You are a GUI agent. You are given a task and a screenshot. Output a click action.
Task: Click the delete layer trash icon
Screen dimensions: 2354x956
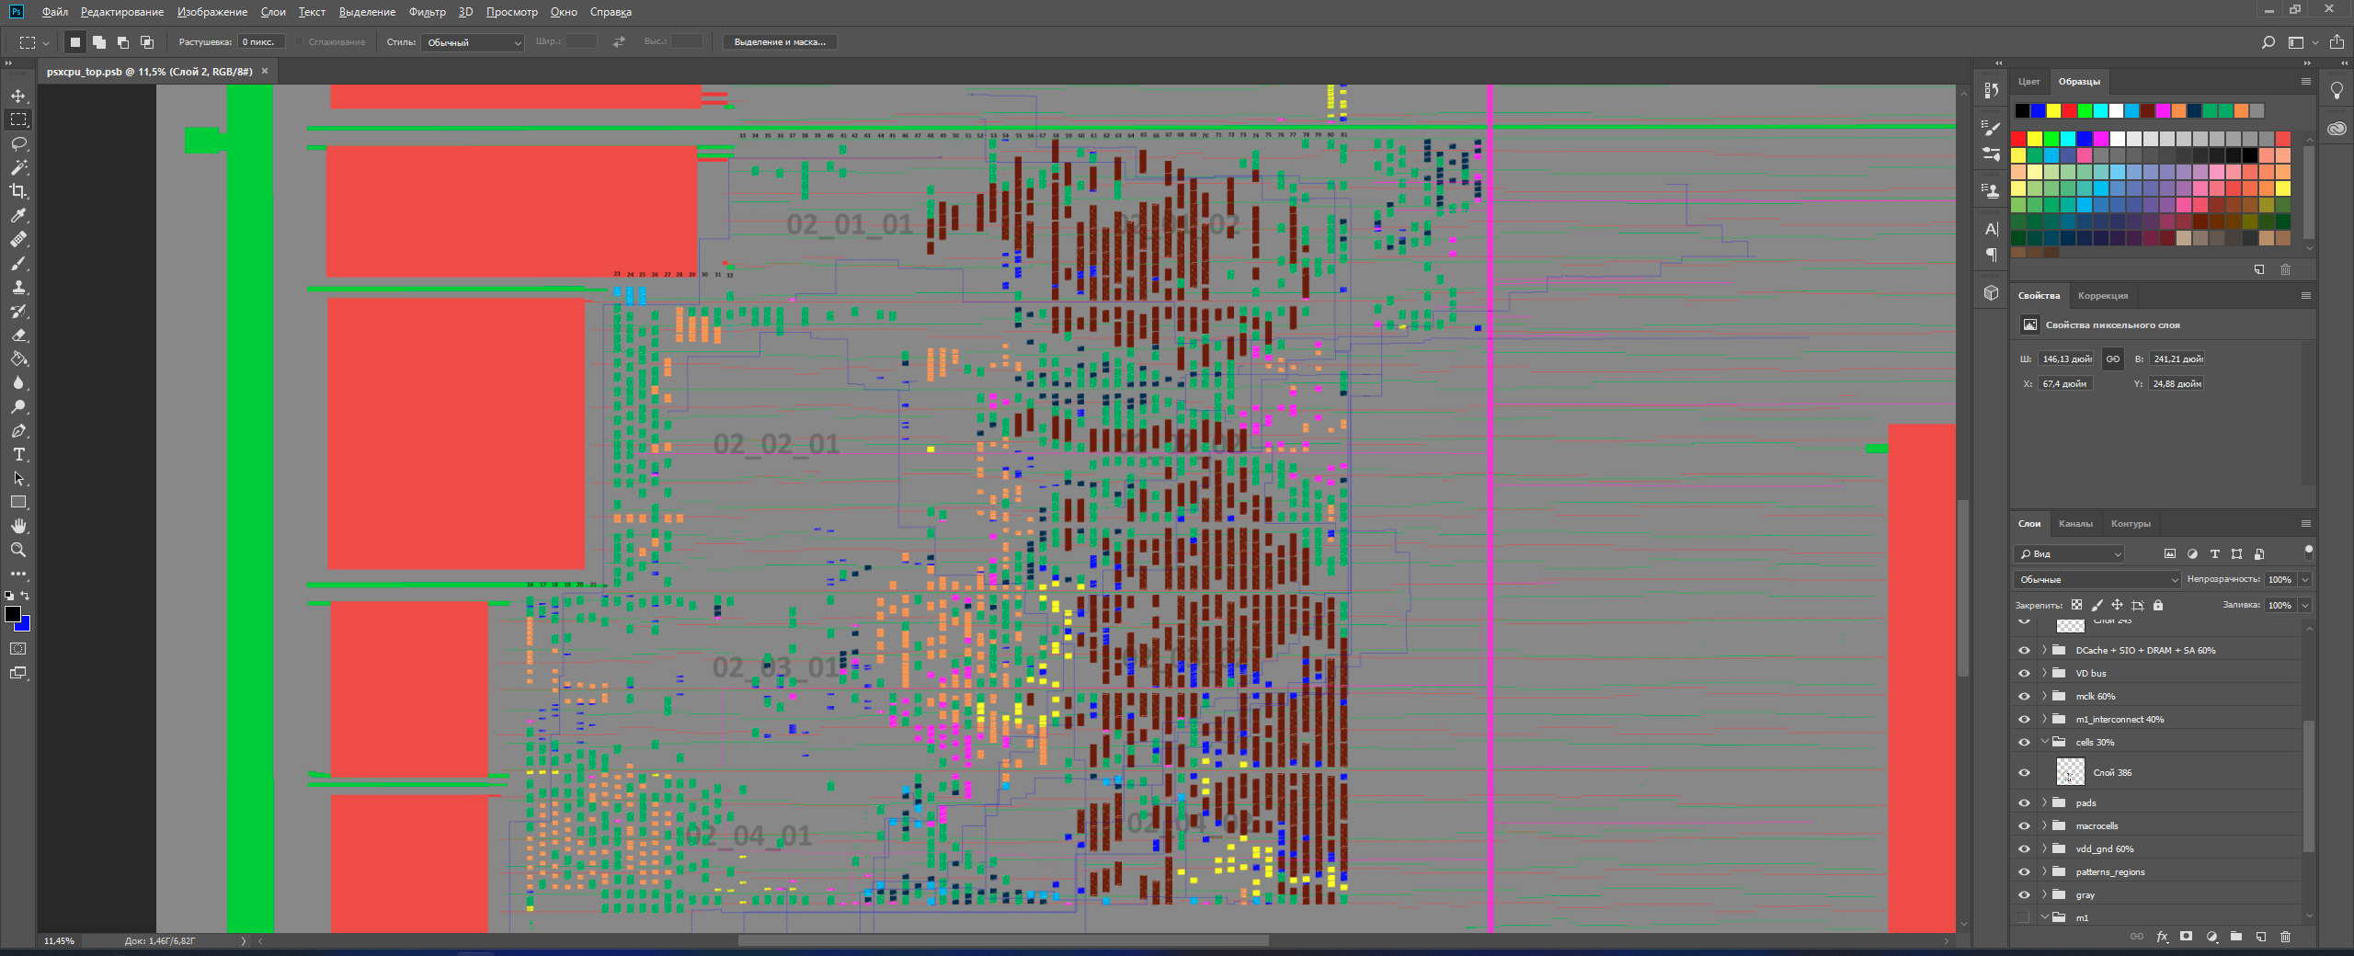2285,937
